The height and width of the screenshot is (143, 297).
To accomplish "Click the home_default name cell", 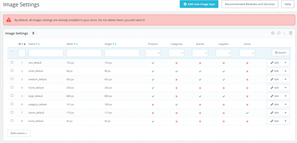I will point(36,88).
